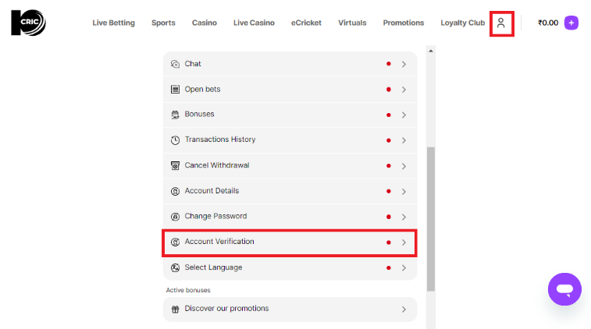Expand the Cancel Withdrawal row chevron
Image resolution: width=591 pixels, height=329 pixels.
click(x=404, y=166)
